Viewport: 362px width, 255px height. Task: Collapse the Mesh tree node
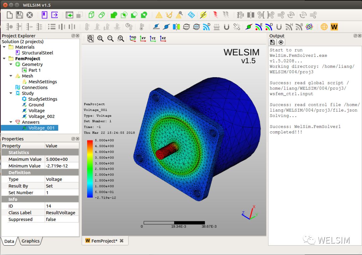click(x=11, y=76)
